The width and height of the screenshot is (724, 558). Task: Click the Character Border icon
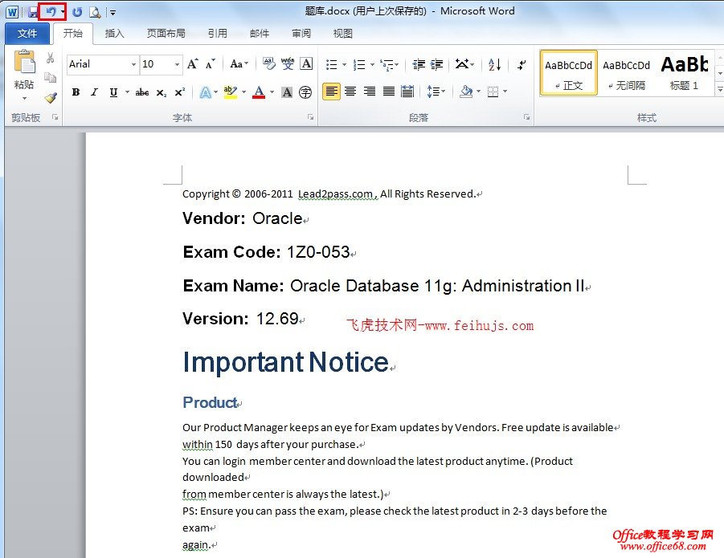[307, 63]
